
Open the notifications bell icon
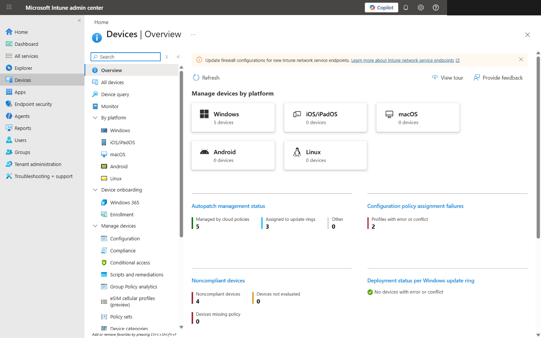click(405, 8)
